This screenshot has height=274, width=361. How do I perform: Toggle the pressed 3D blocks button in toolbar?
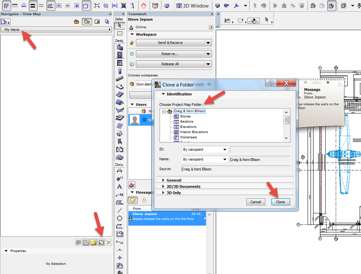tap(331, 6)
